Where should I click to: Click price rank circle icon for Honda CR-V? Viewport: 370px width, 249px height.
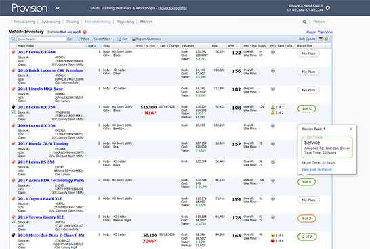coord(273,143)
